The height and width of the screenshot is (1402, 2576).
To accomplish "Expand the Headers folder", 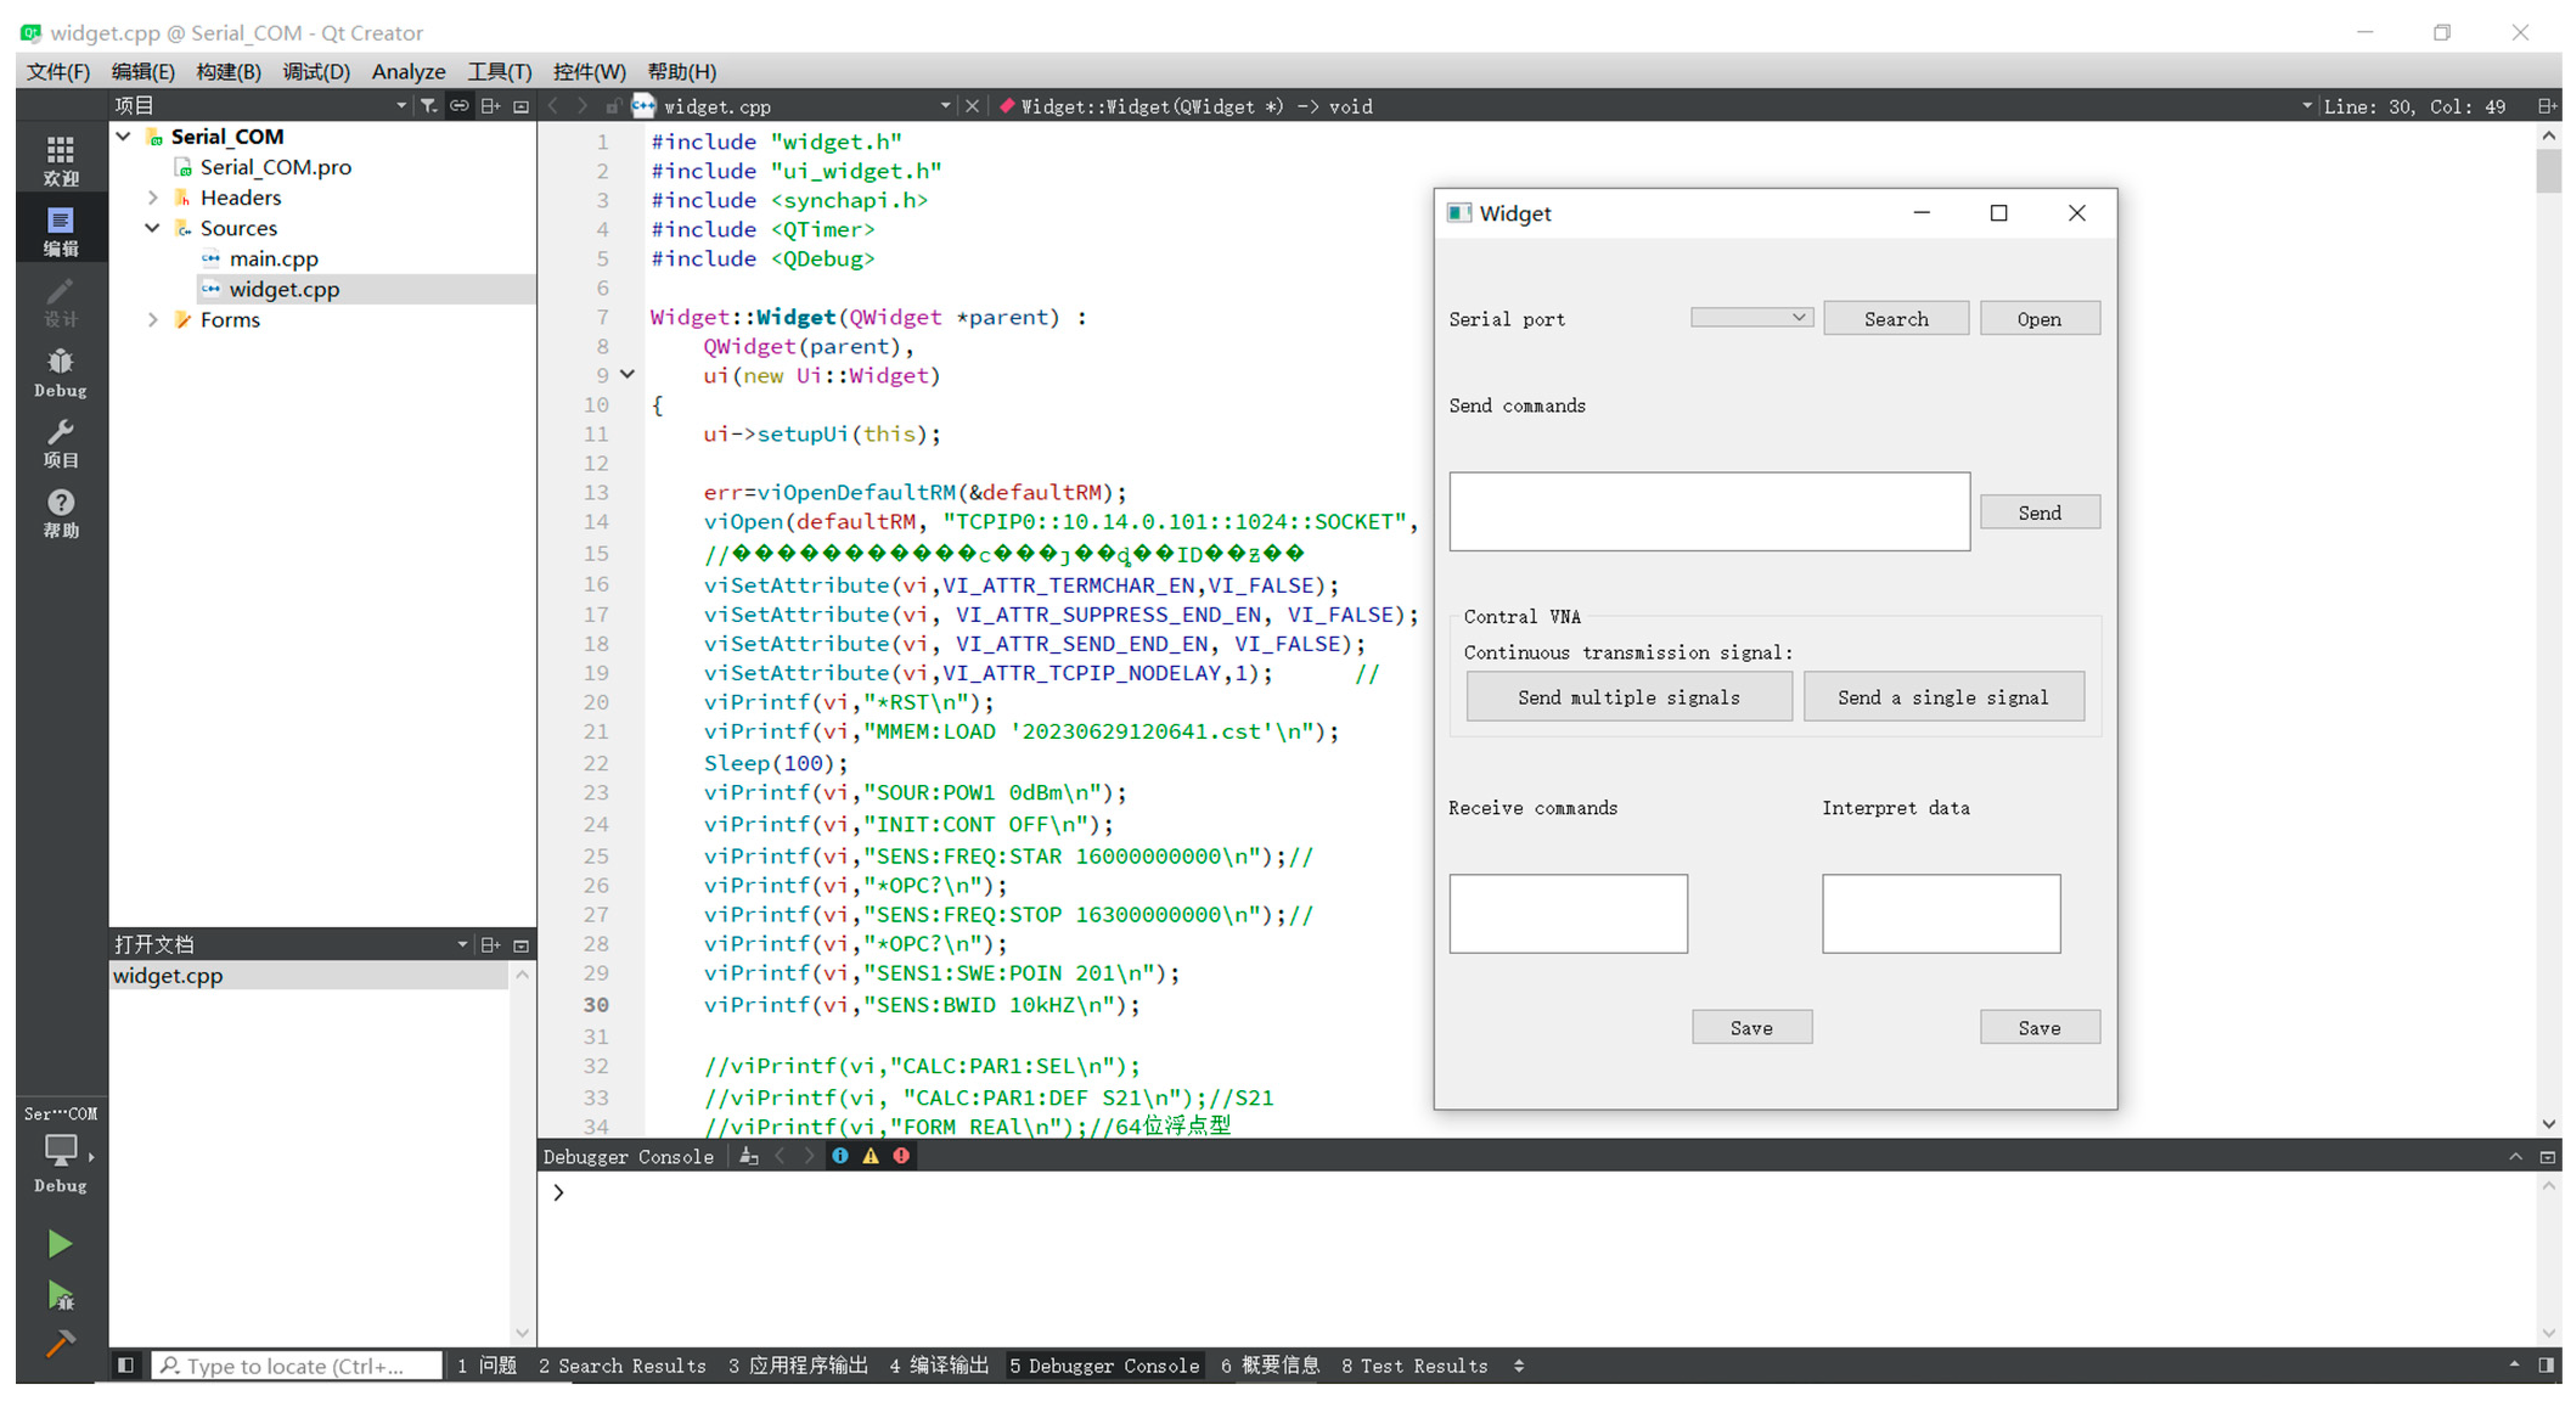I will click(152, 197).
